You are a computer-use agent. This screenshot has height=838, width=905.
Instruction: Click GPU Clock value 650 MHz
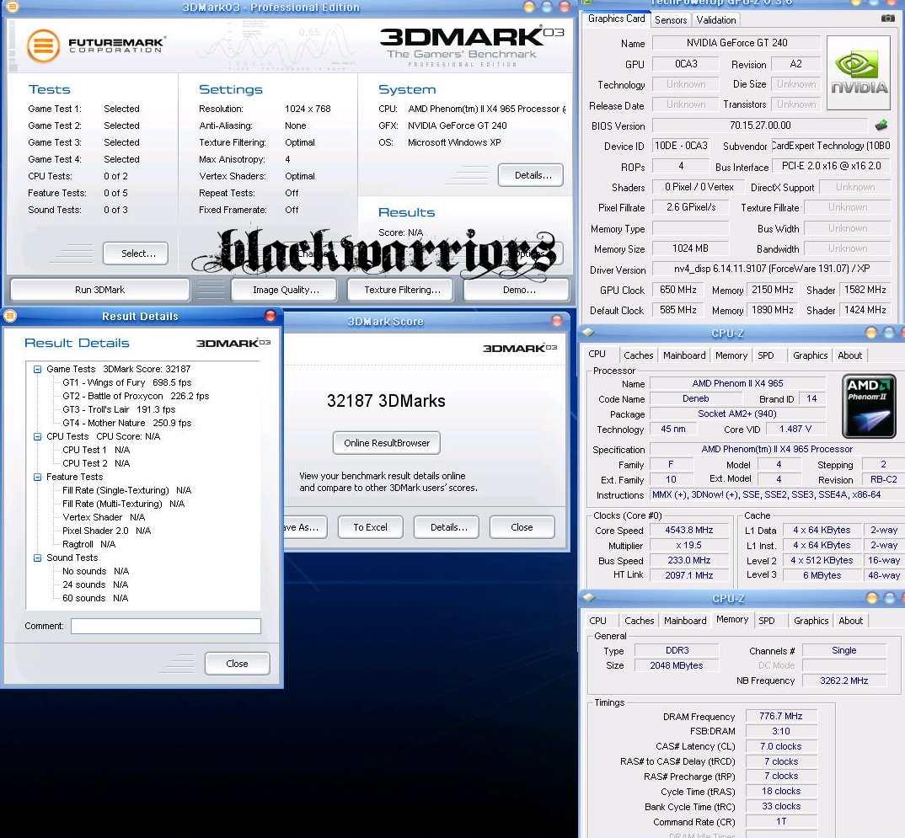678,290
